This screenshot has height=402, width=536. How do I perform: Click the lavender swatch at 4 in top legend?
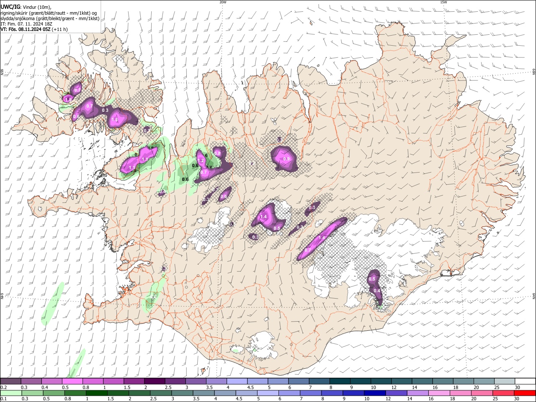(237, 381)
